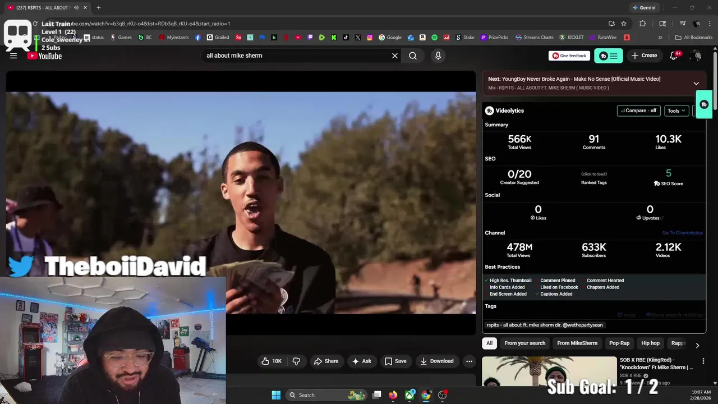Viewport: 718px width, 404px height.
Task: Open the All Bookmarks folder
Action: (694, 38)
